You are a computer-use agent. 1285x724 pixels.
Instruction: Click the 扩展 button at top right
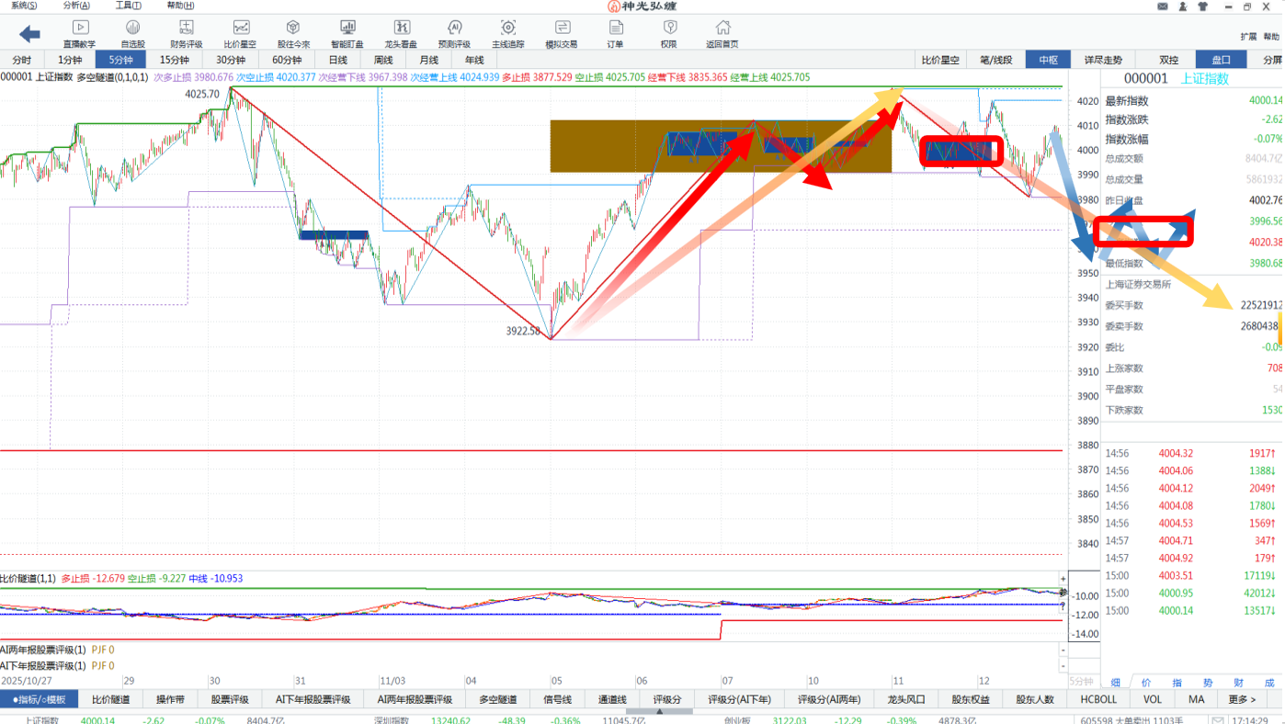pos(1247,37)
